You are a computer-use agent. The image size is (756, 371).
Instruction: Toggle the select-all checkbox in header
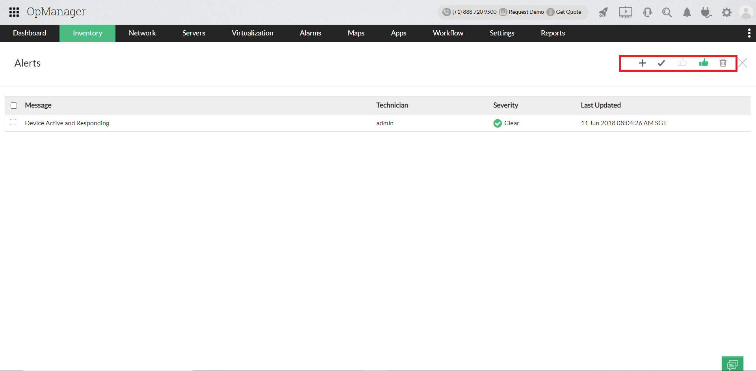click(x=14, y=106)
